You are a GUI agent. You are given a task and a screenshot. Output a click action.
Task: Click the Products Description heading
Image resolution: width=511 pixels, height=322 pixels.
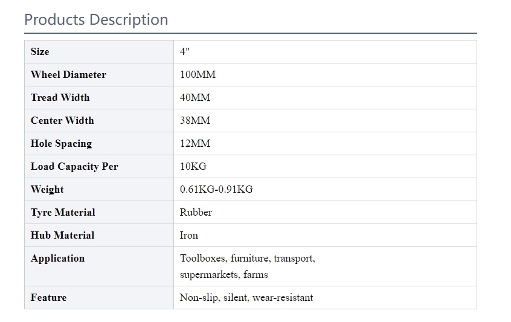96,19
